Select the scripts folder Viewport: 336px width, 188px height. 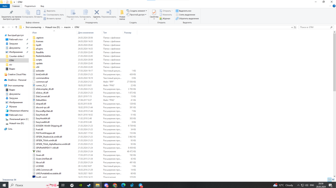tap(39, 60)
